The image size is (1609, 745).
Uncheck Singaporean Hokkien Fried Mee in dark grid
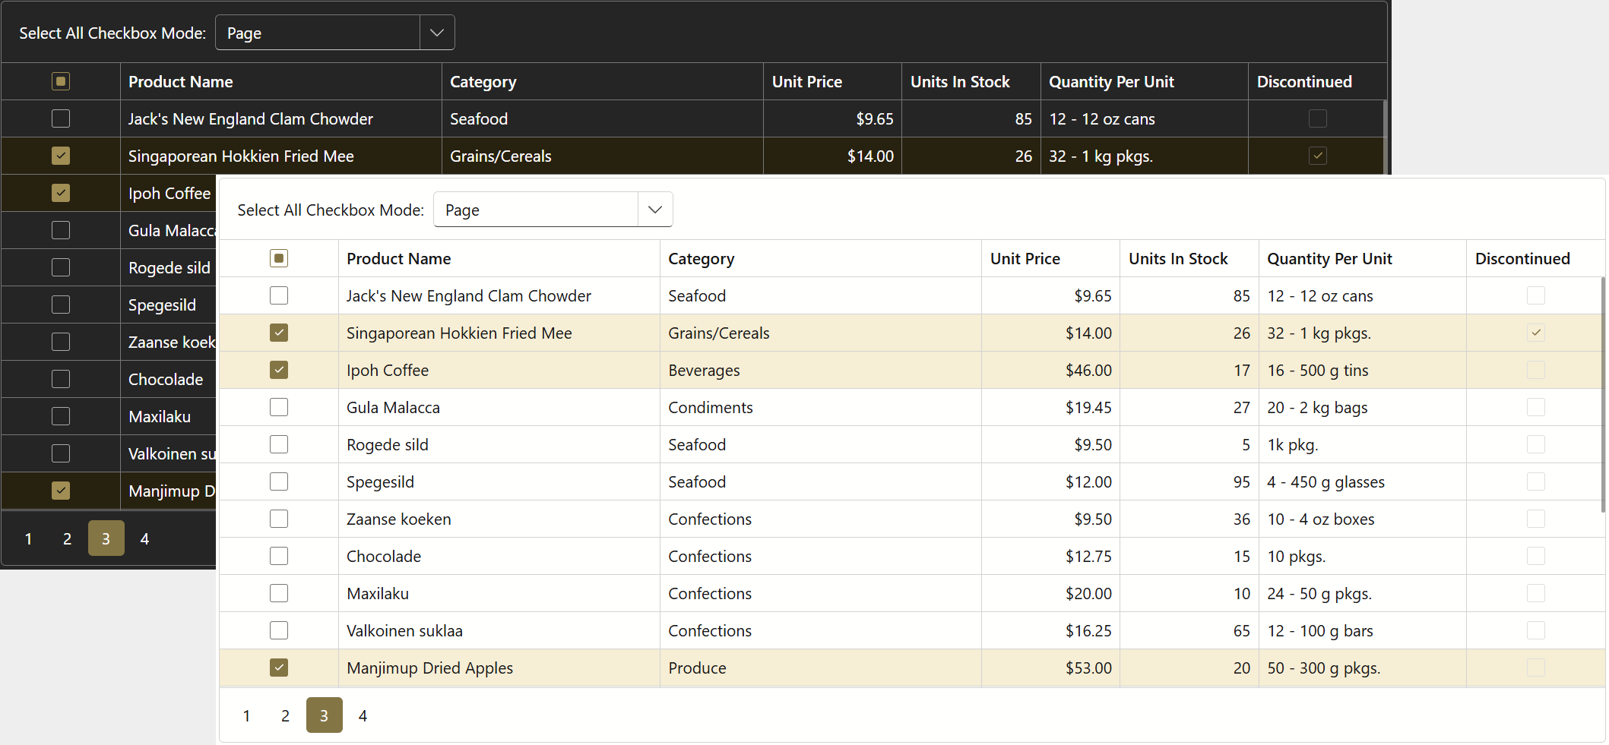[61, 156]
